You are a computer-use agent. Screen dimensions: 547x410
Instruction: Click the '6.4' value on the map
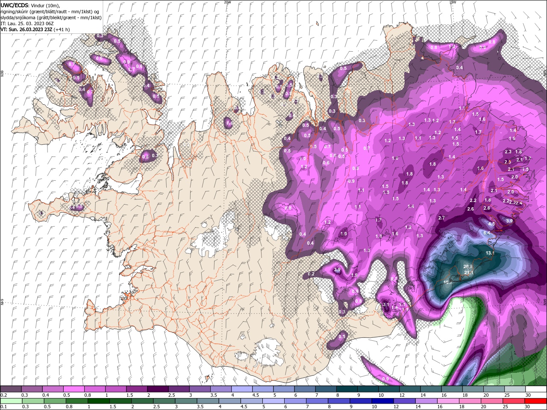pyautogui.click(x=487, y=233)
